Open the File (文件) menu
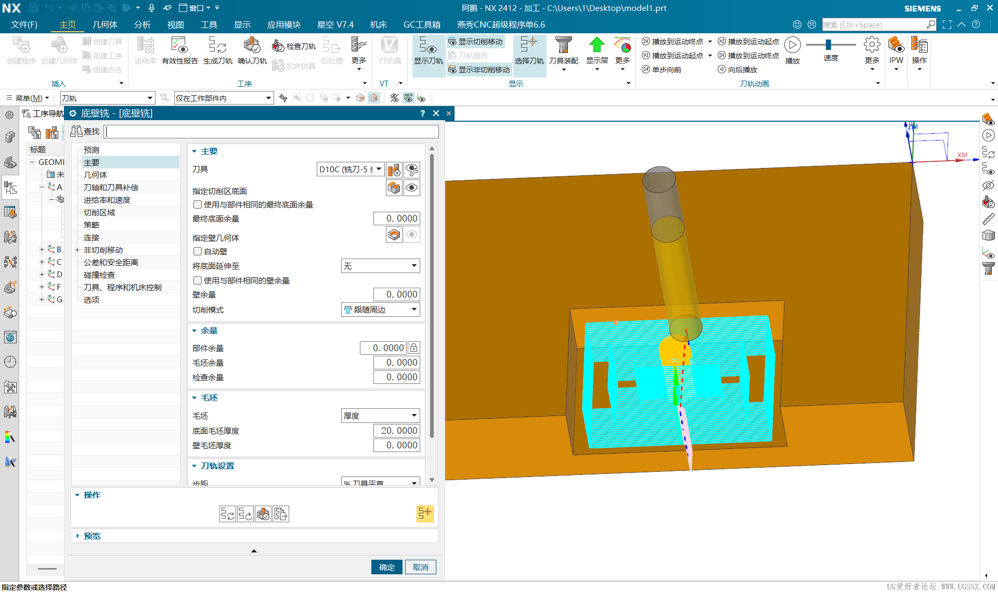Image resolution: width=998 pixels, height=593 pixels. [x=24, y=24]
